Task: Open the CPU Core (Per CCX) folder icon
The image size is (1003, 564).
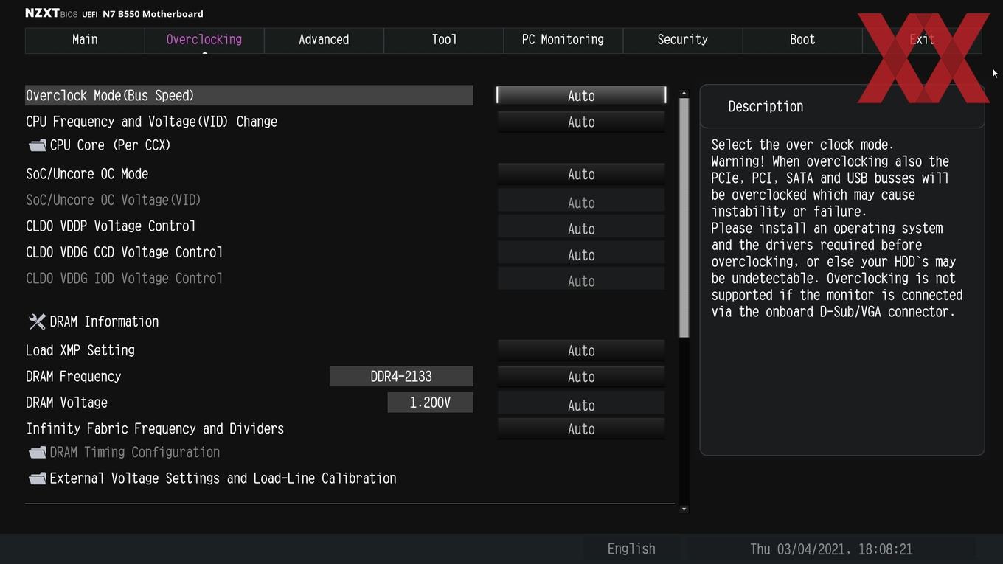Action: (x=37, y=146)
